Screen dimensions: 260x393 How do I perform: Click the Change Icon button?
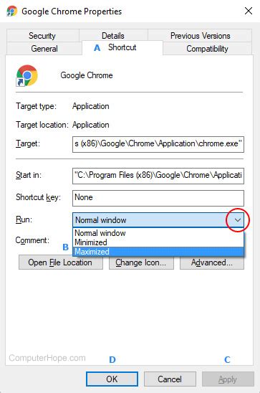click(141, 262)
